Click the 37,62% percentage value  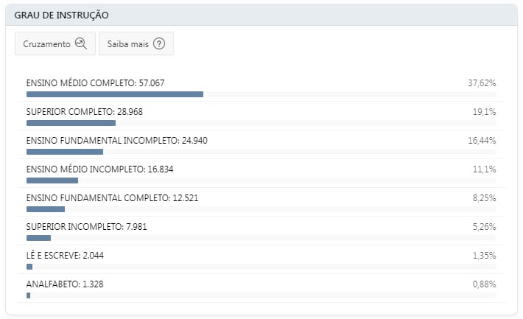pos(482,83)
